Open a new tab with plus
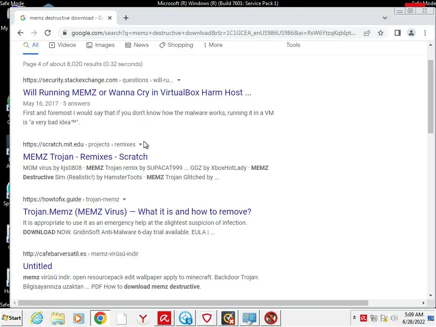The width and height of the screenshot is (436, 327). point(126,18)
